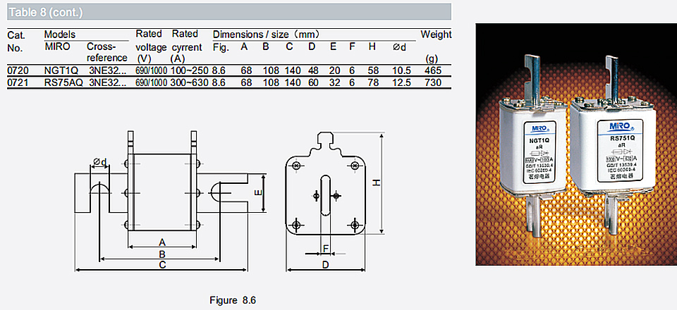677x310 pixels.
Task: Select the D value "60"
Action: coord(313,82)
